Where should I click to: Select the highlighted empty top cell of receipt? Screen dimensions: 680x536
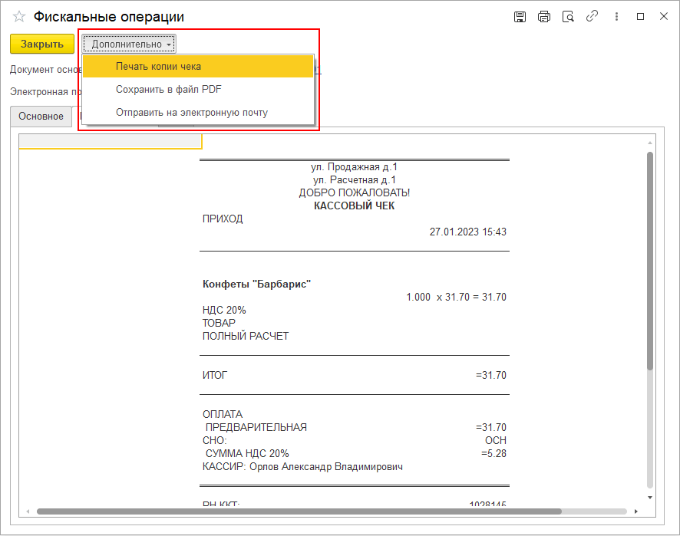(x=111, y=142)
